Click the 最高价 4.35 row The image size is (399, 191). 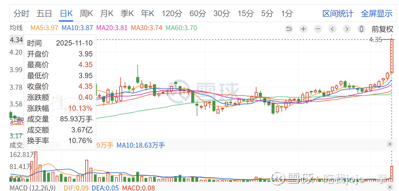click(x=60, y=65)
